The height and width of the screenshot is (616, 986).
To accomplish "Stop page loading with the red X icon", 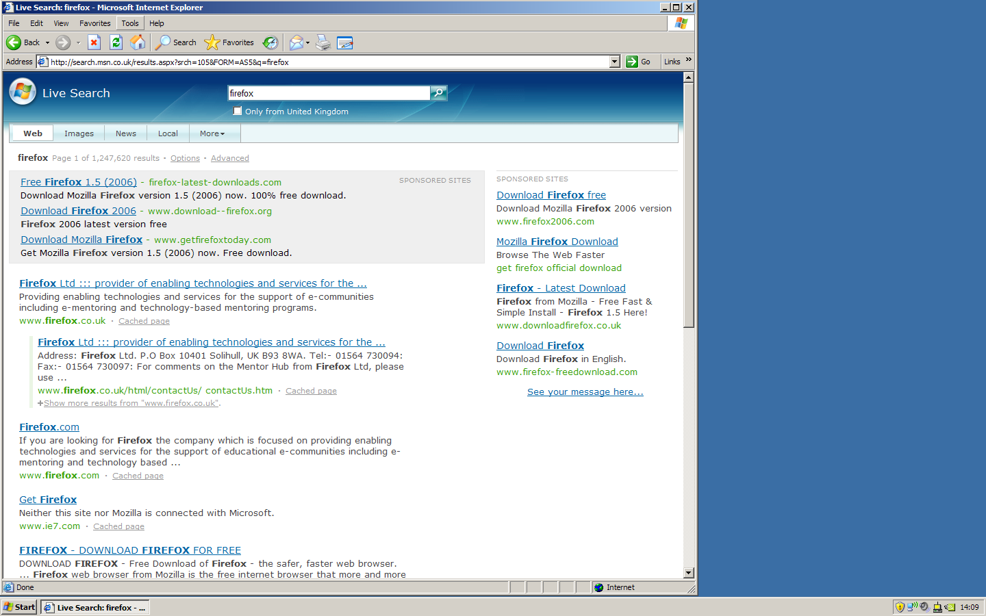I will 94,42.
